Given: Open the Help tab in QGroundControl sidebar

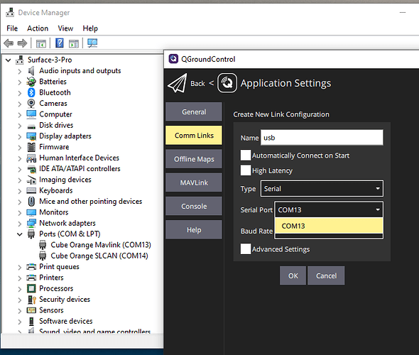Looking at the screenshot, I should point(194,230).
